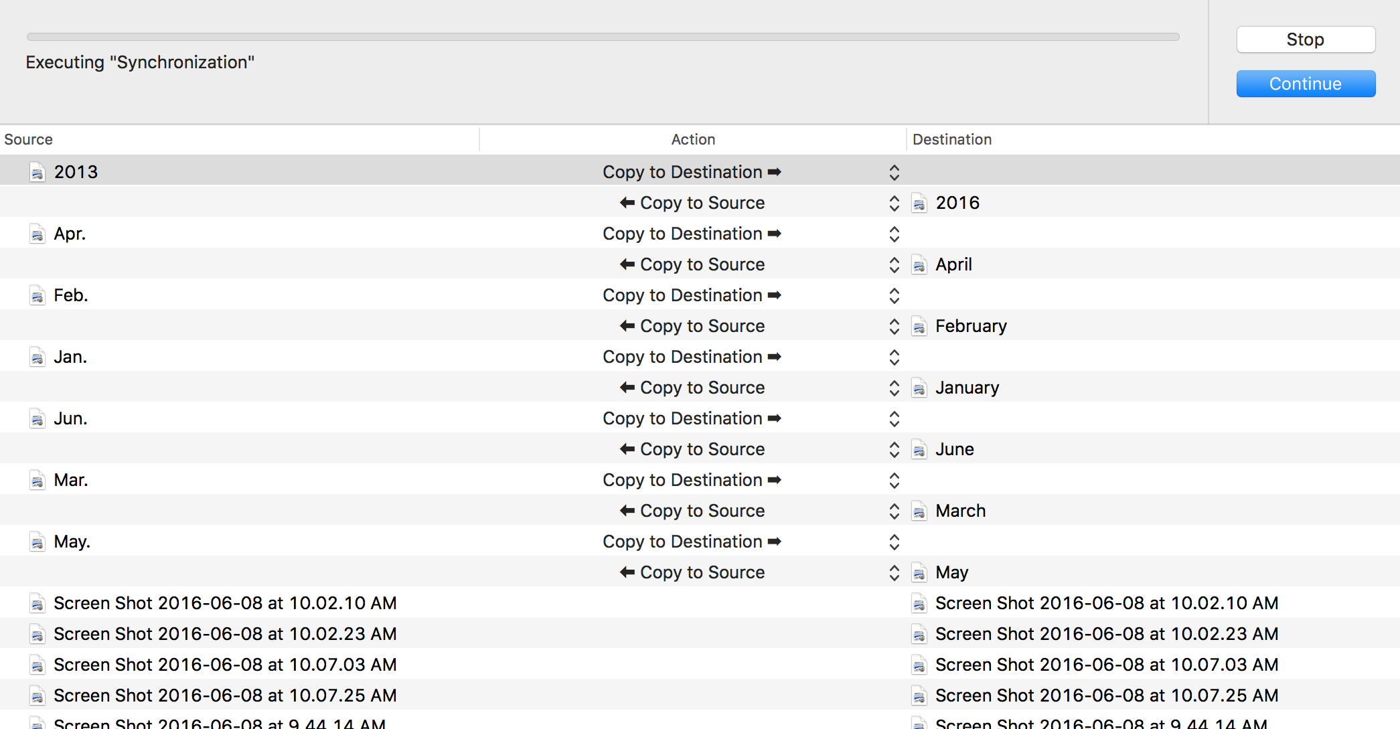Click the file icon next to June

[919, 449]
